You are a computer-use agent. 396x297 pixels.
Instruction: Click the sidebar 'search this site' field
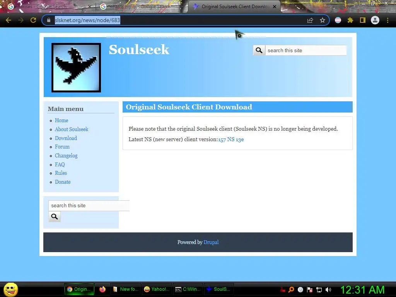(x=89, y=206)
